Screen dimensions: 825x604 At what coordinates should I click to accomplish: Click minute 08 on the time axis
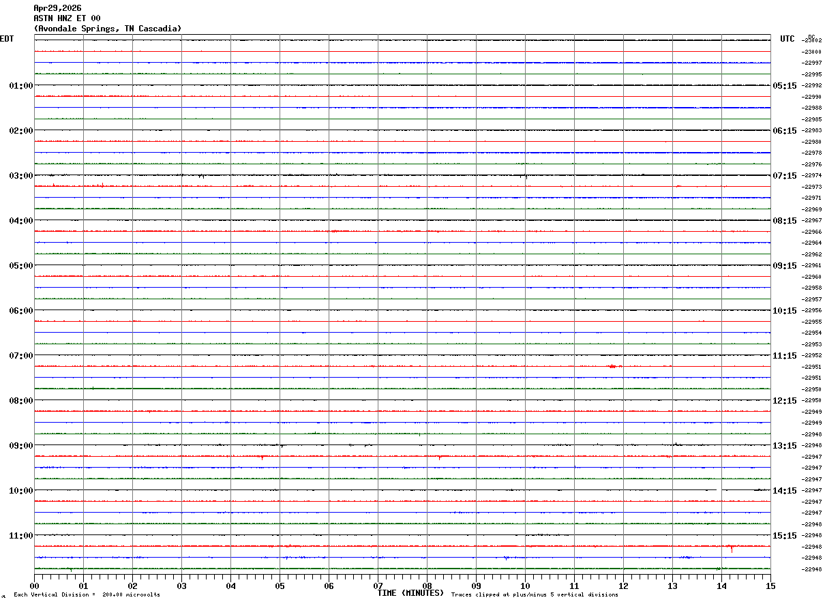click(427, 586)
